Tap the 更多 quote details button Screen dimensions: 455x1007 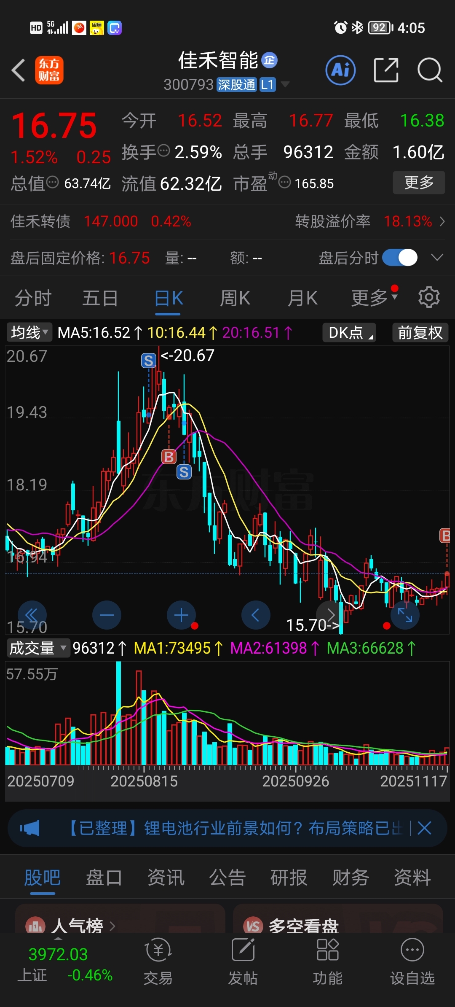coord(419,182)
